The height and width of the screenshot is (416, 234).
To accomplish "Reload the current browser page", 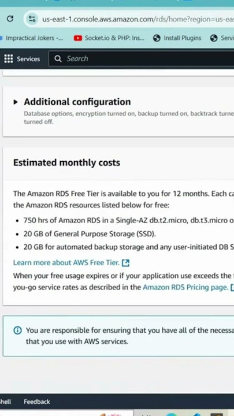I will click(x=10, y=19).
